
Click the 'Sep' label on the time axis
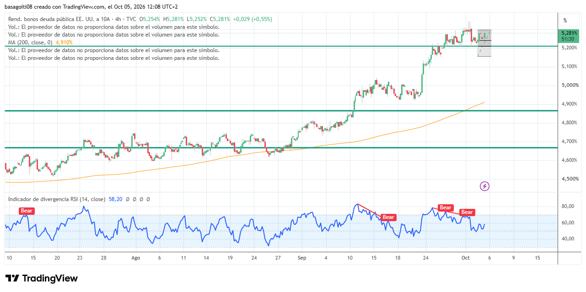(x=302, y=258)
